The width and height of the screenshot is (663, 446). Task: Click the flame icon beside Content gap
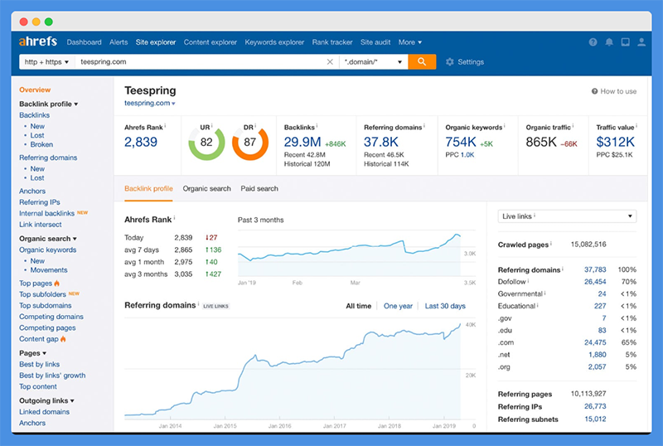[63, 339]
